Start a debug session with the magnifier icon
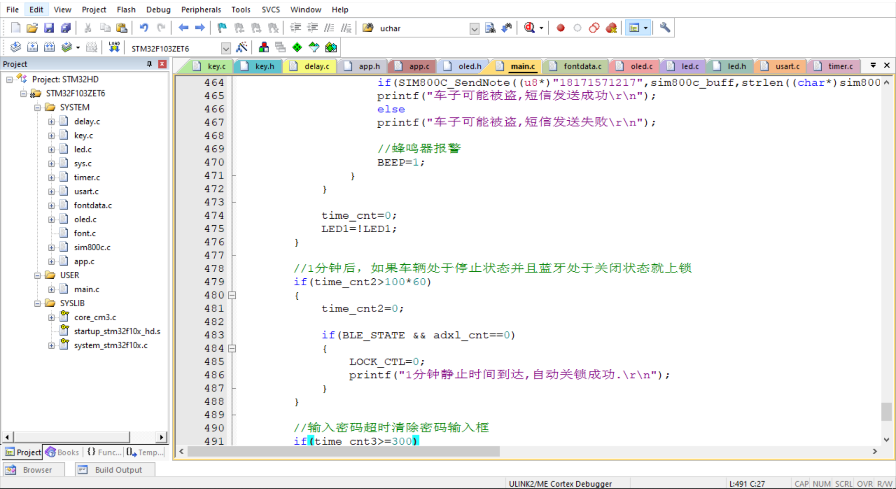Image resolution: width=896 pixels, height=489 pixels. (x=529, y=28)
